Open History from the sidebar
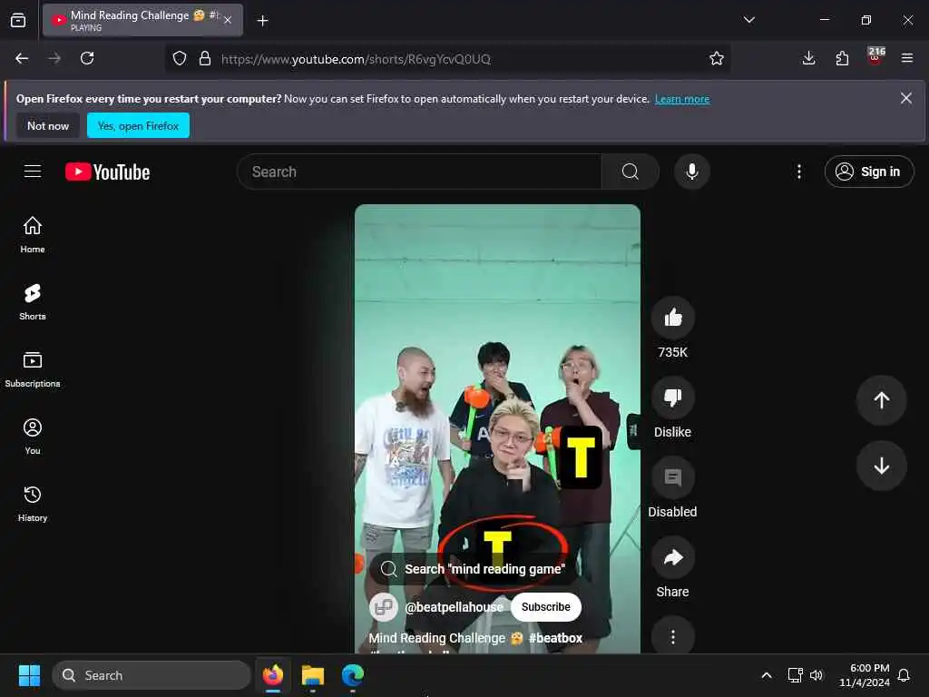The image size is (929, 697). tap(33, 504)
